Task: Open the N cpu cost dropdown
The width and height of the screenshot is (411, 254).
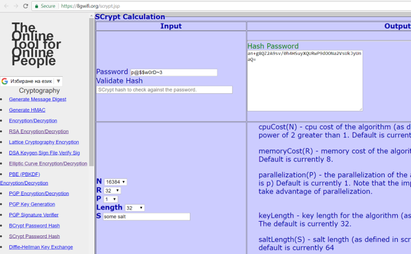Action: (115, 182)
